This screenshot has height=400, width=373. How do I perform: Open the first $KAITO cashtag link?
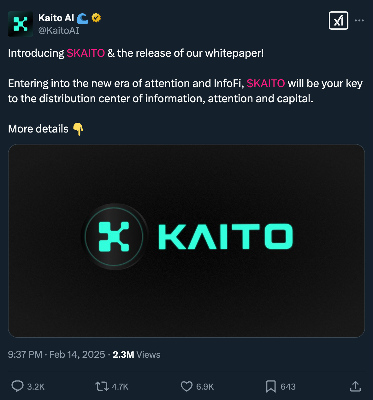pyautogui.click(x=86, y=53)
